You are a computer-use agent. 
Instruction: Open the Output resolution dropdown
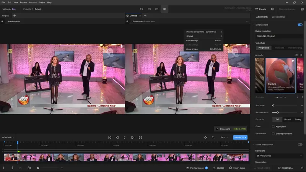pyautogui.click(x=279, y=36)
